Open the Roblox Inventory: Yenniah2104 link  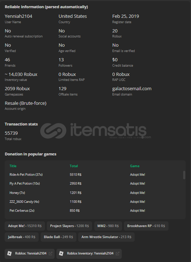tap(89, 253)
